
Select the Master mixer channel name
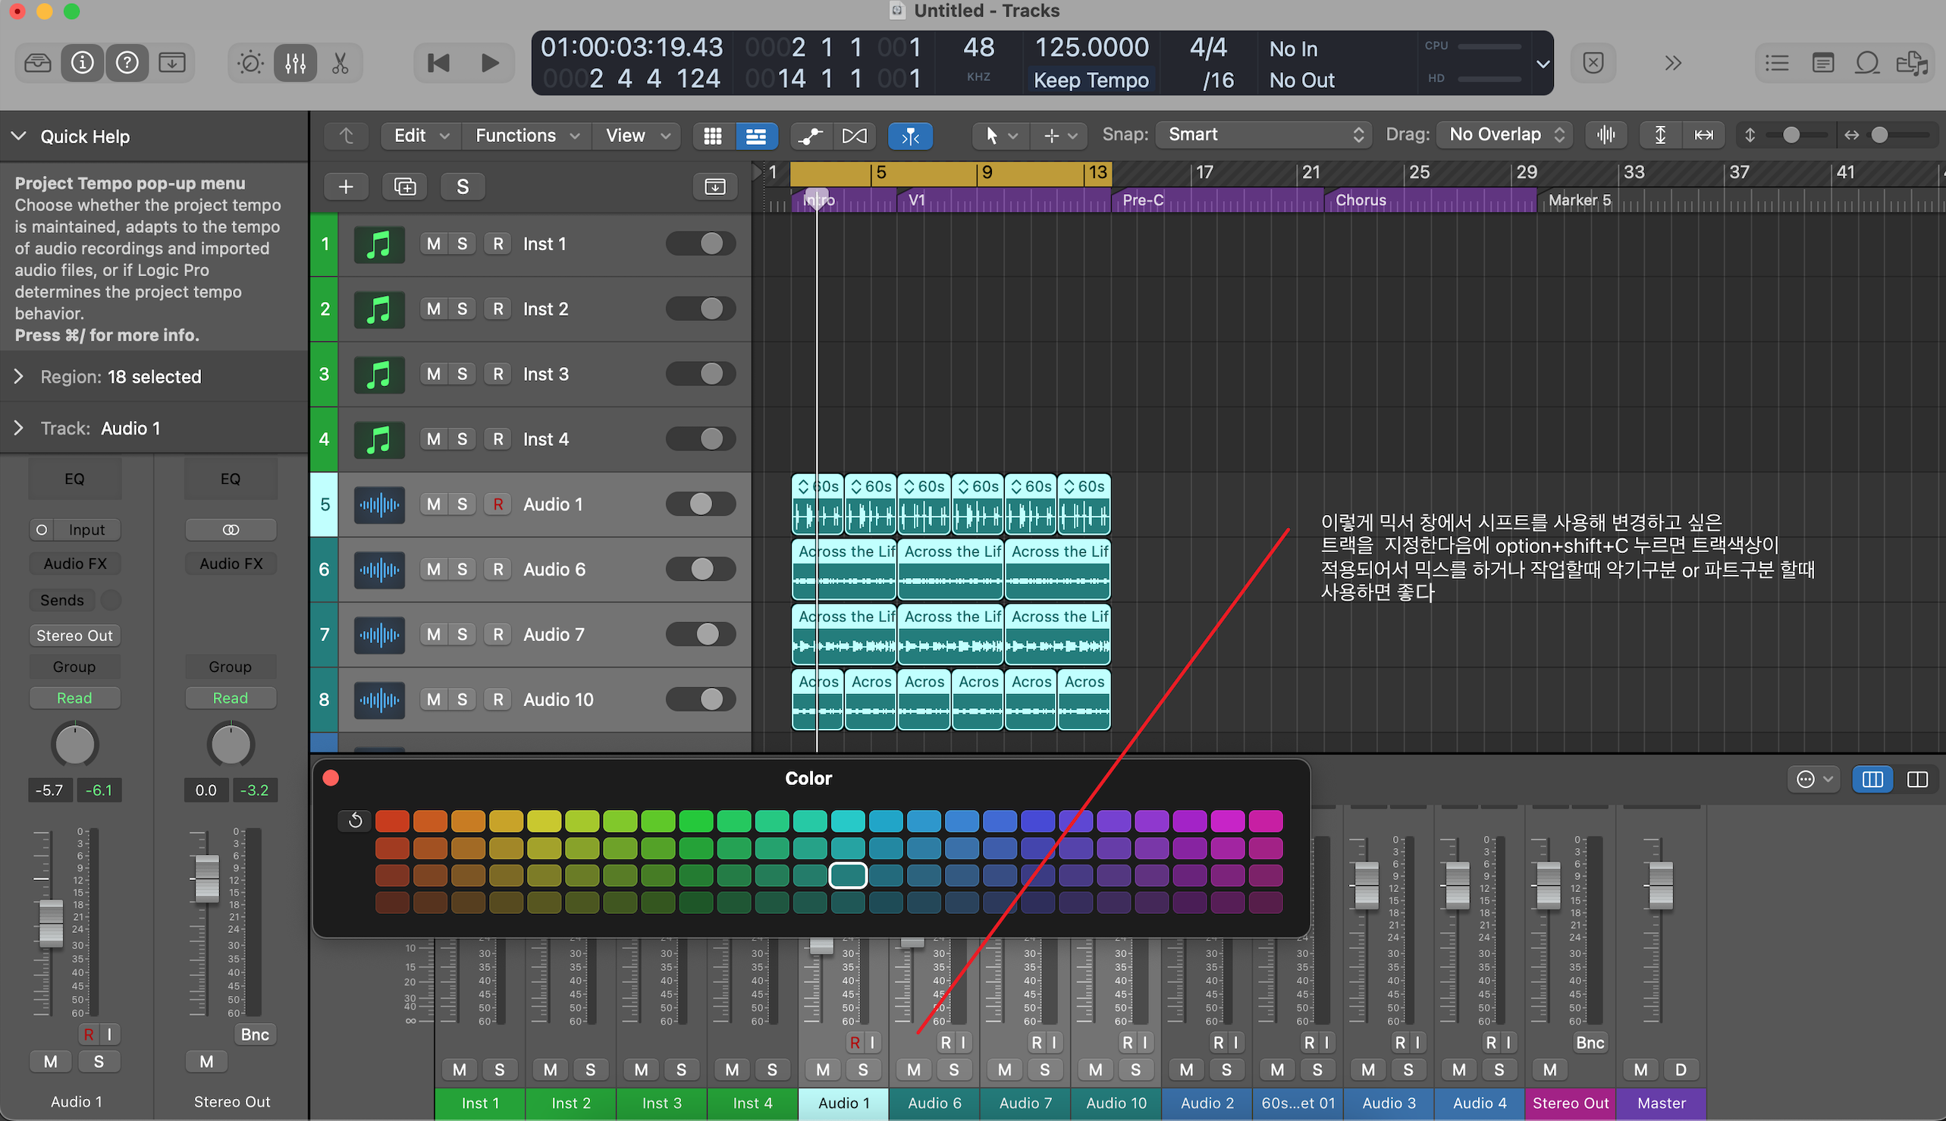coord(1661,1103)
